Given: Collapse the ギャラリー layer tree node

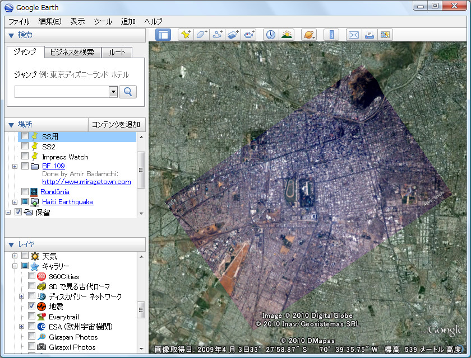Looking at the screenshot, I should point(15,266).
